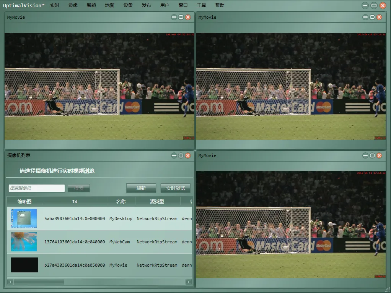Select the MyWebCam flower thumbnail

pyautogui.click(x=24, y=242)
